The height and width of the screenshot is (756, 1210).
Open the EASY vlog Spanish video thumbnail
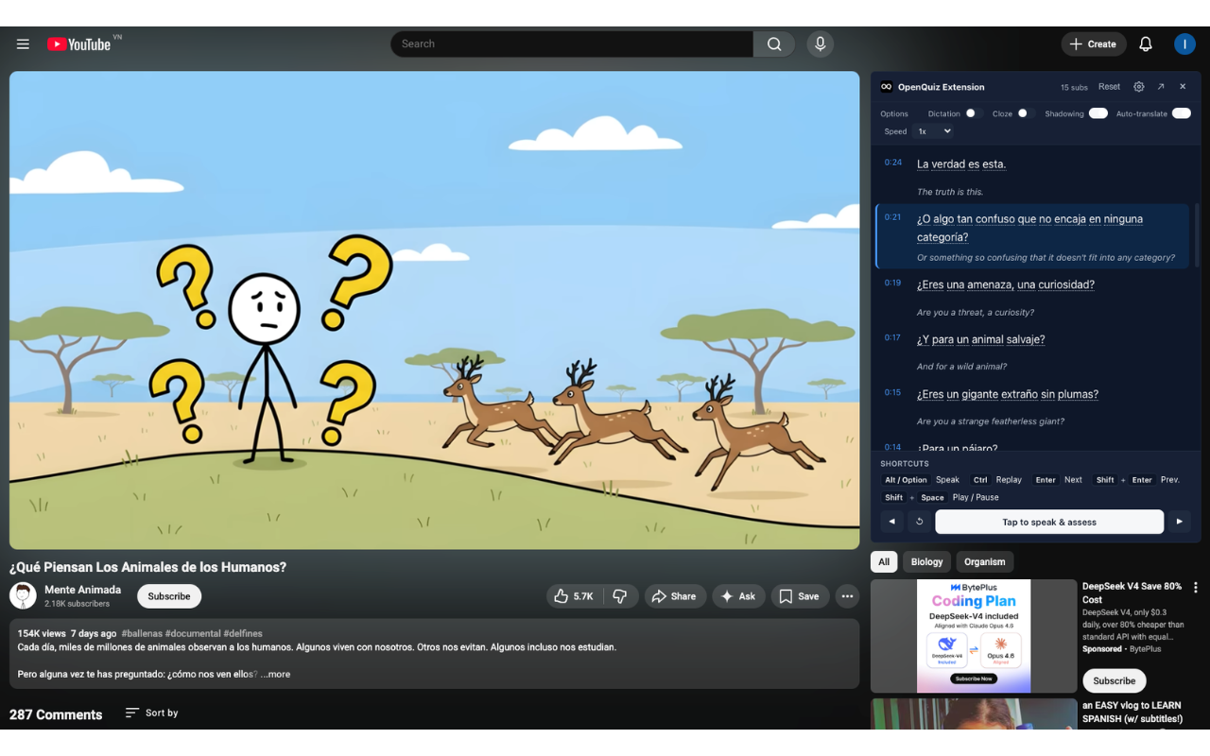974,713
